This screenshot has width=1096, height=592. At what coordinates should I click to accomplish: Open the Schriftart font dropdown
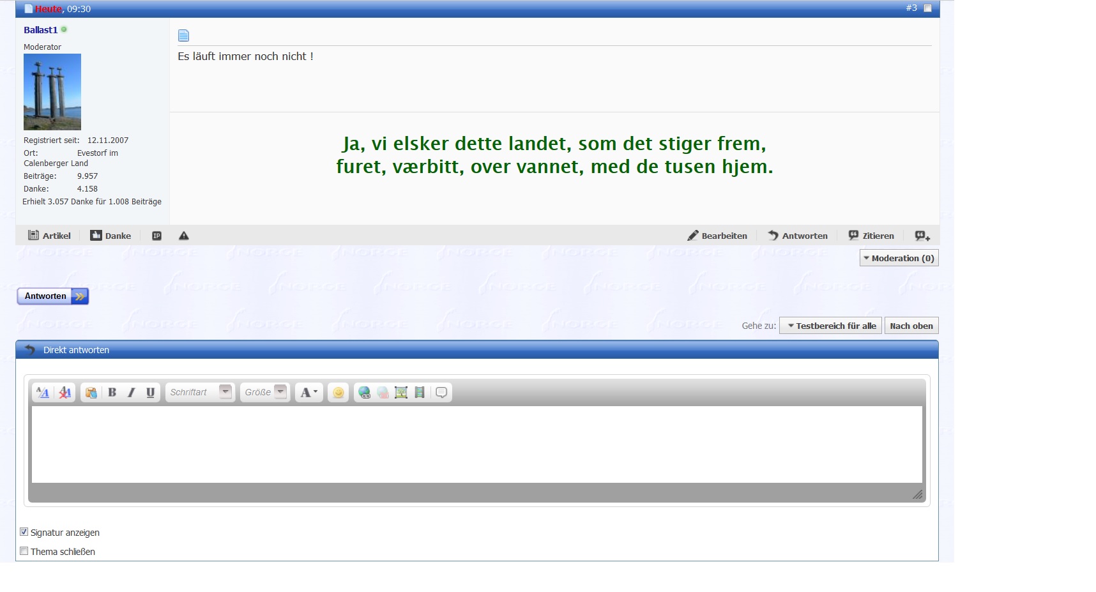[x=200, y=392]
